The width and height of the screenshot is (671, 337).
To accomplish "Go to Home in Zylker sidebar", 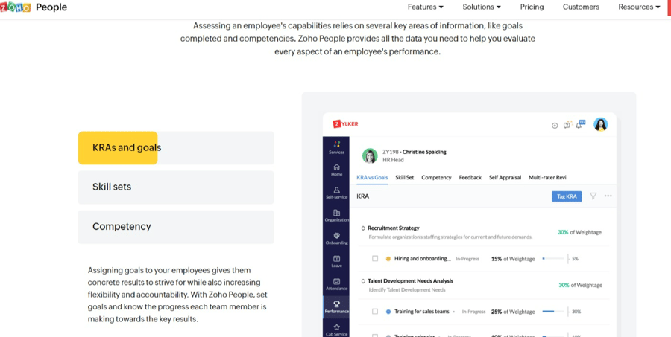I will tap(336, 167).
